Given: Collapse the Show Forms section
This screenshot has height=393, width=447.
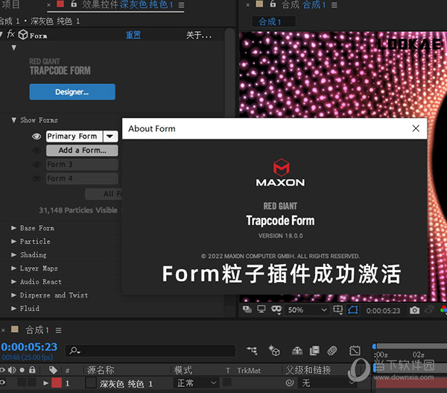Looking at the screenshot, I should point(13,120).
